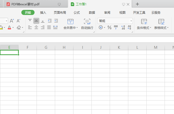The width and height of the screenshot is (174, 114).
Task: Open the 页面布局 tab
Action: point(60,12)
